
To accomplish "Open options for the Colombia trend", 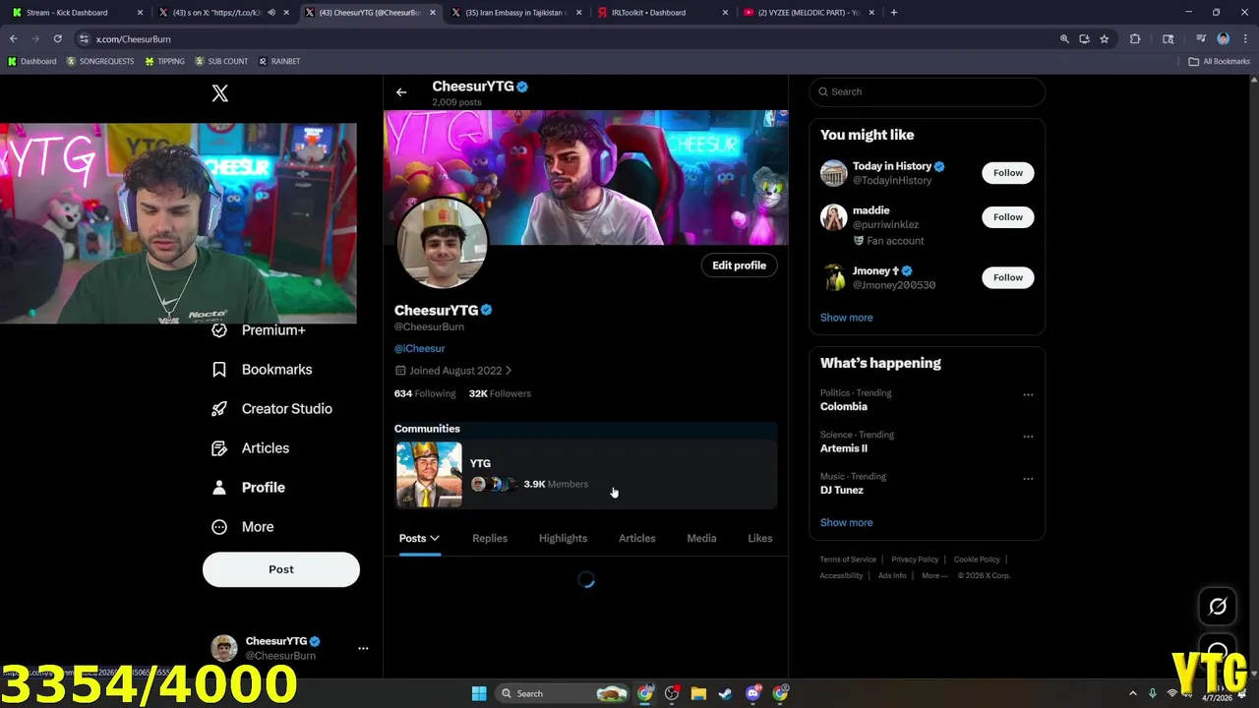I will [x=1028, y=394].
